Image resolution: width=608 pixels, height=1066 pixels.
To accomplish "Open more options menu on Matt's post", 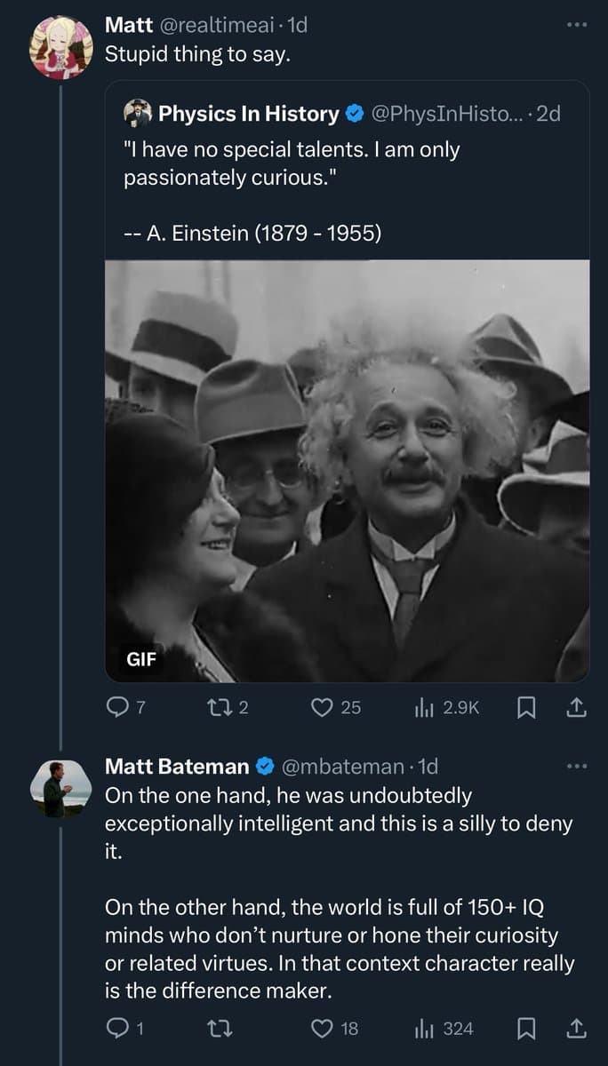I will pyautogui.click(x=577, y=26).
